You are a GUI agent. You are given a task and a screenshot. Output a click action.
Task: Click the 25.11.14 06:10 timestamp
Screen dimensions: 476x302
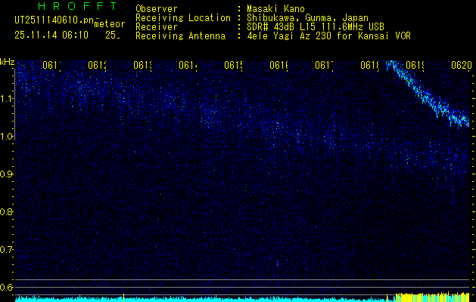pos(51,35)
